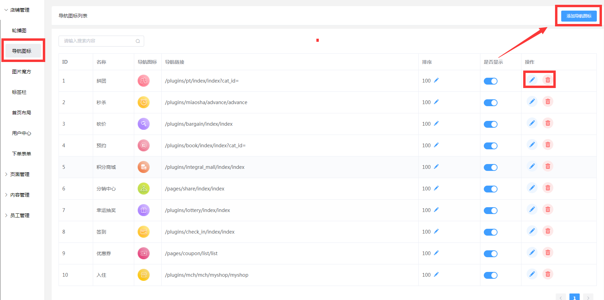Toggle display switch for 积分商城

[x=491, y=167]
